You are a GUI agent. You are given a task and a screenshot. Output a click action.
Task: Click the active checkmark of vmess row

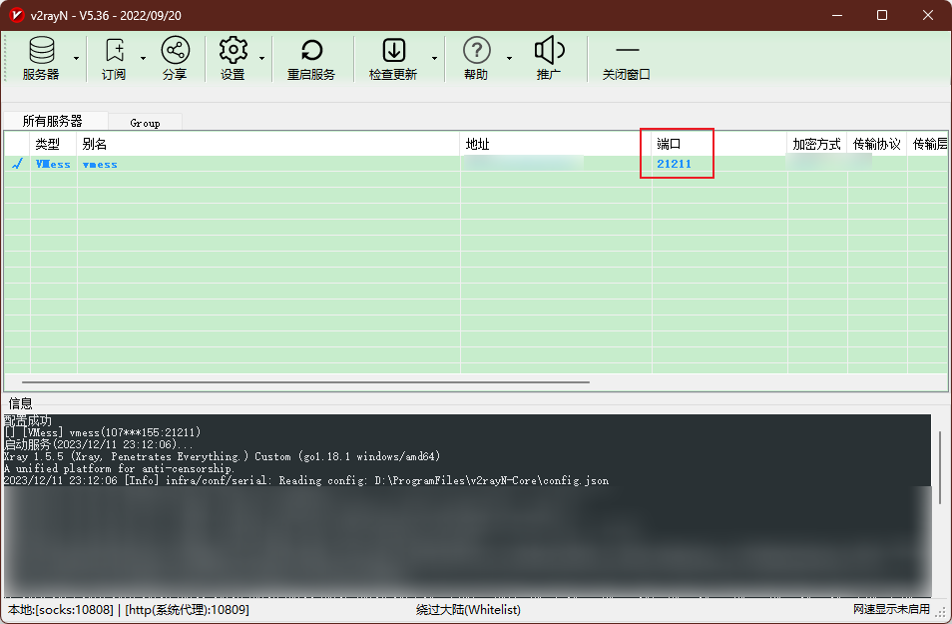point(18,164)
